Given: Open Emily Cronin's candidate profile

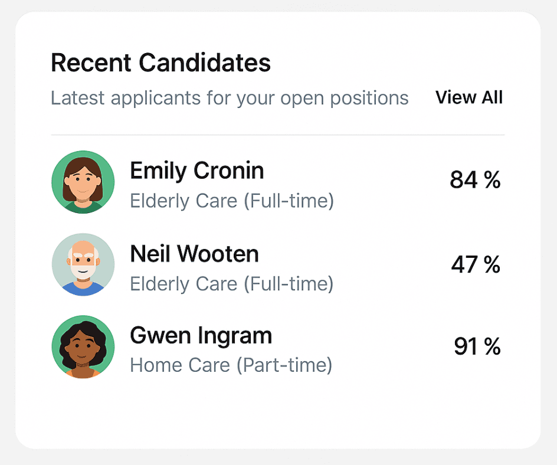Looking at the screenshot, I should [x=196, y=171].
